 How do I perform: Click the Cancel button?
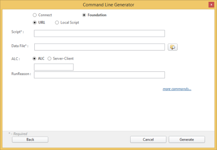click(x=148, y=140)
